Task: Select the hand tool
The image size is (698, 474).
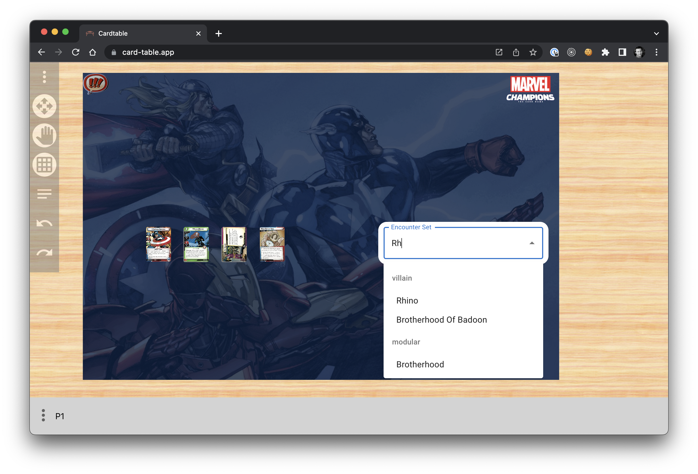Action: [44, 135]
